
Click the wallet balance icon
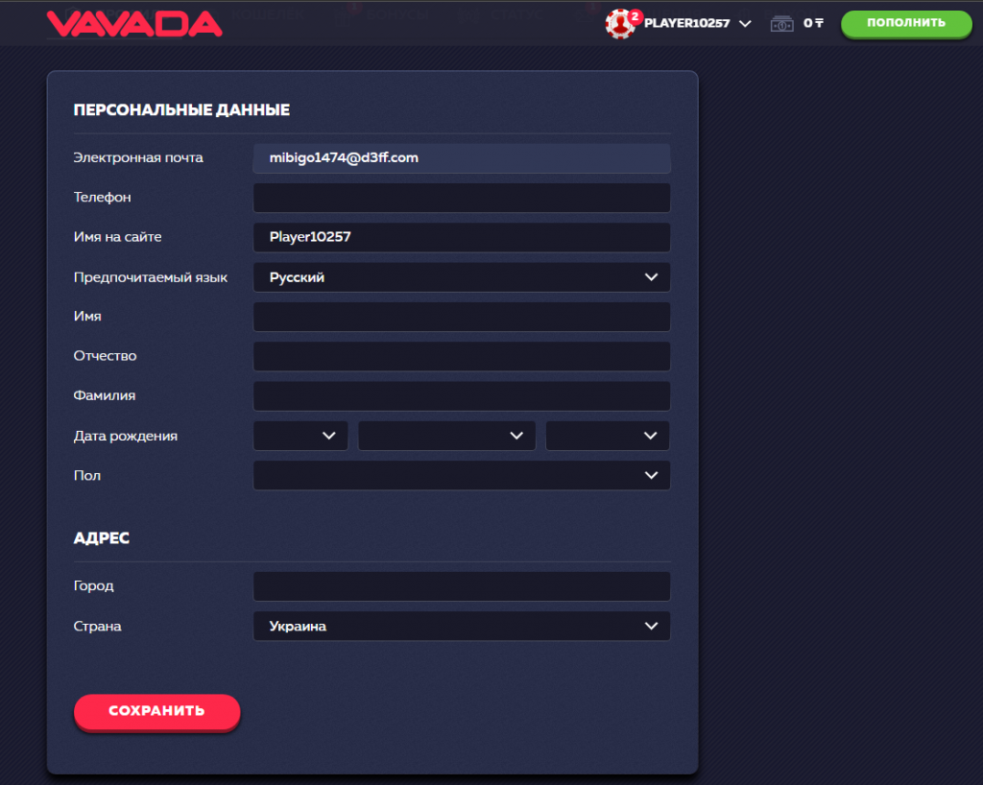point(782,23)
